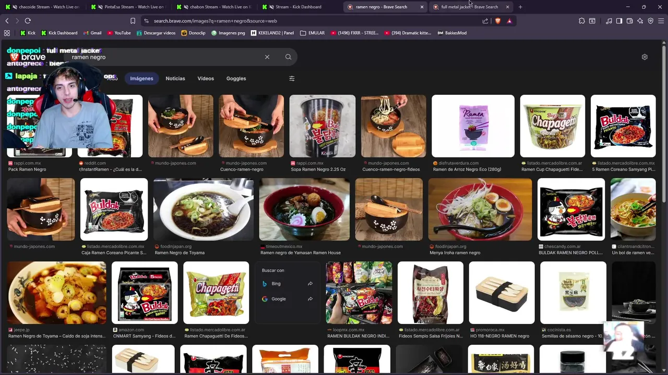Open the tab search icon in toolbar

tap(592, 21)
